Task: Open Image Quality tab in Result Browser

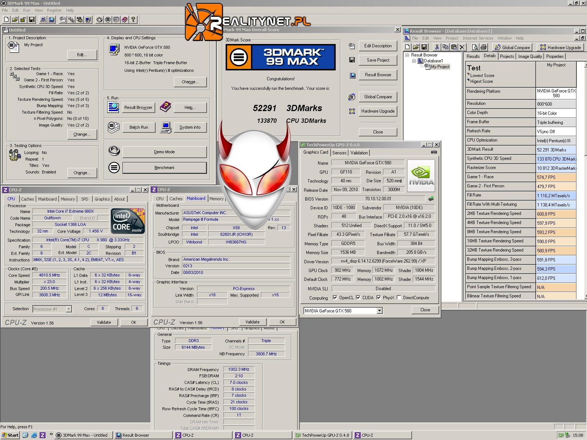Action: pyautogui.click(x=530, y=56)
